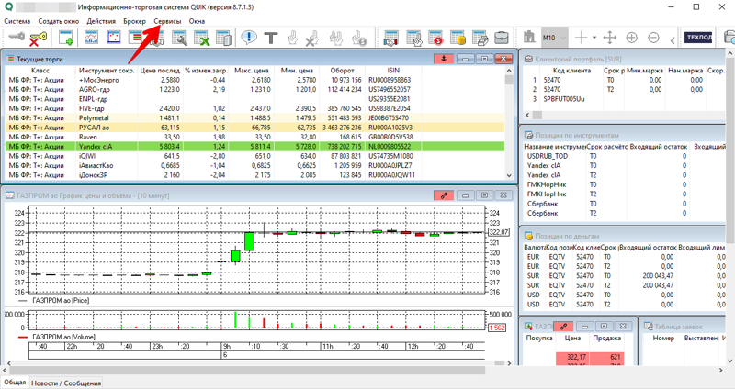735x389 pixels.
Task: Sort by the Оборот column header
Action: [x=342, y=71]
